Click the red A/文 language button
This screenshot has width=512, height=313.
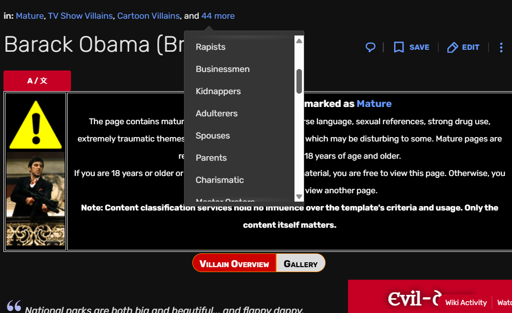tap(37, 81)
